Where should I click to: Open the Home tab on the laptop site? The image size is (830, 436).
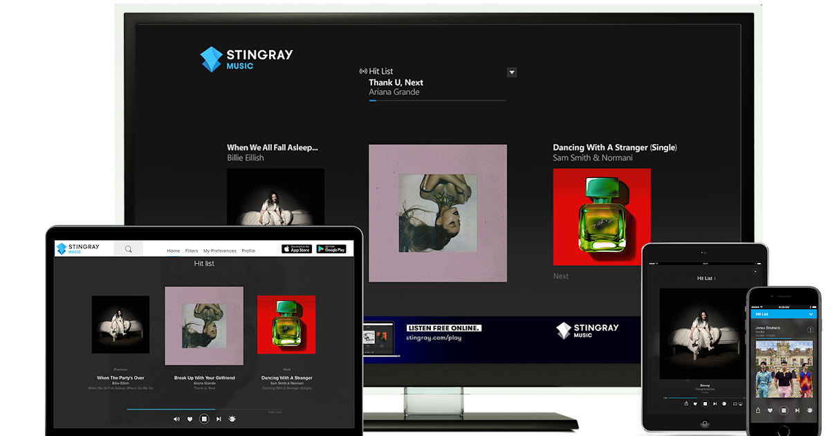click(173, 251)
